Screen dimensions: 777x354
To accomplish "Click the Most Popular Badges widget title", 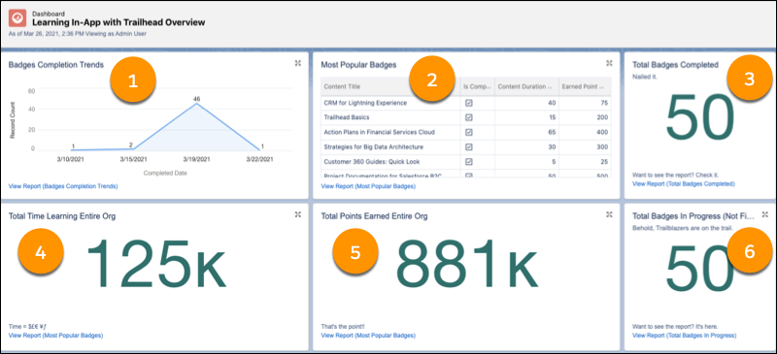I will click(x=358, y=64).
